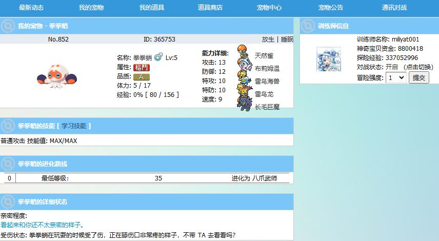View 宠物公告 announcements
The width and height of the screenshot is (439, 241).
tap(331, 8)
